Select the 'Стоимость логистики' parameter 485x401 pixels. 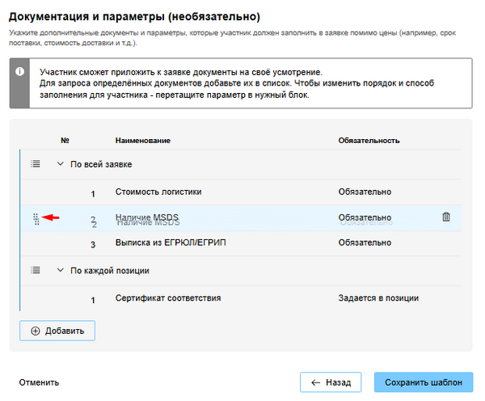pyautogui.click(x=158, y=192)
